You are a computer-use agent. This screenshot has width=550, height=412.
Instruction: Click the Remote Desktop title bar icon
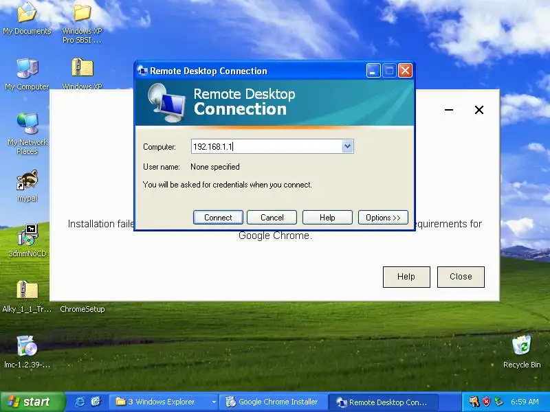[142, 71]
